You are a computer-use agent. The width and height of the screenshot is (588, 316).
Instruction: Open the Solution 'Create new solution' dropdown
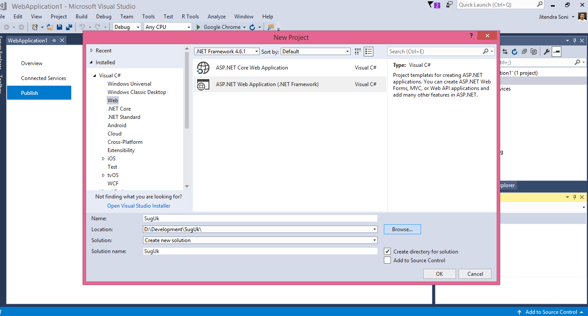tap(375, 240)
